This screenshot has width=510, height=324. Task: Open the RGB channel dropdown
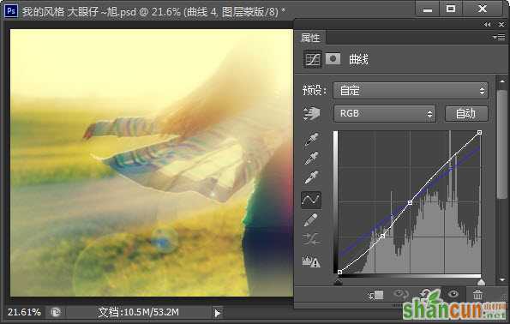[x=385, y=113]
